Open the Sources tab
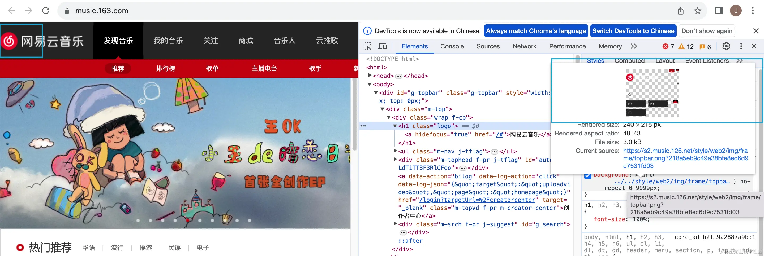The image size is (764, 256). (x=488, y=46)
